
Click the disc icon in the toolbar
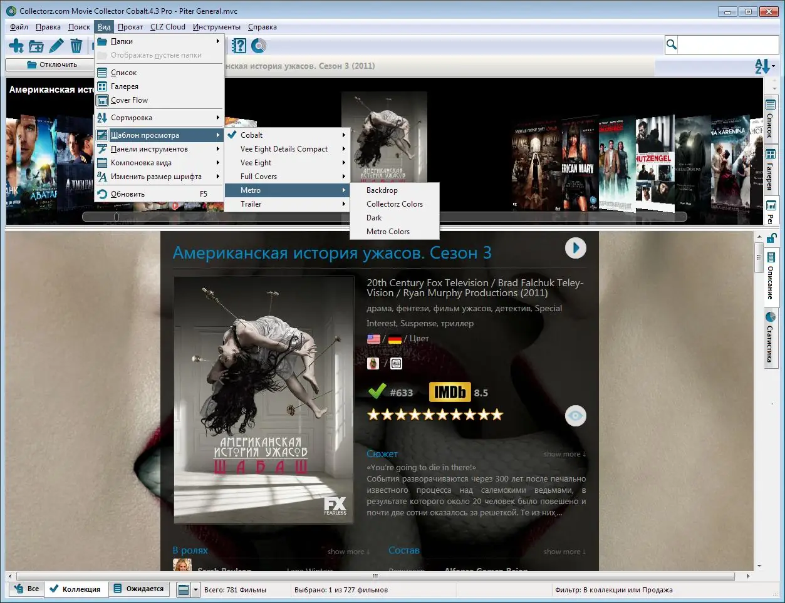tap(259, 46)
